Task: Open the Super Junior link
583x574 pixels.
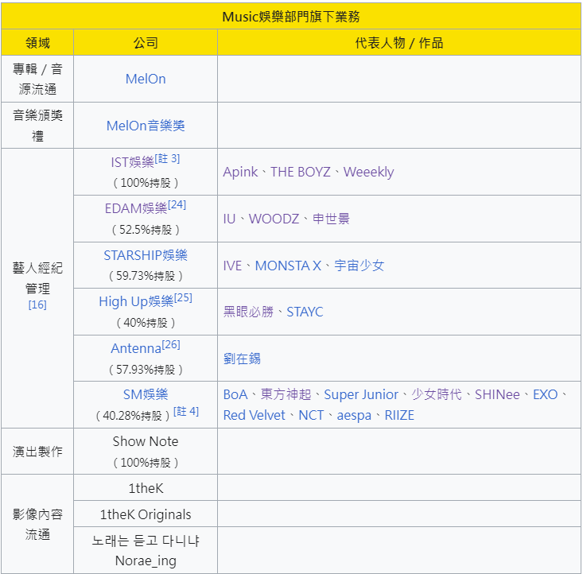Action: click(361, 394)
